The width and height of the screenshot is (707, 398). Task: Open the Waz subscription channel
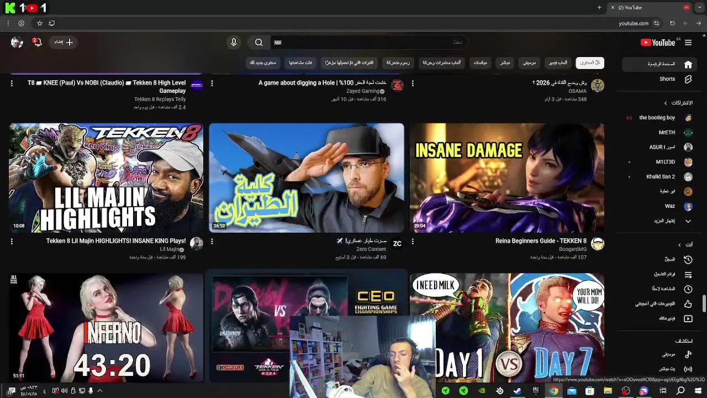[x=669, y=206]
